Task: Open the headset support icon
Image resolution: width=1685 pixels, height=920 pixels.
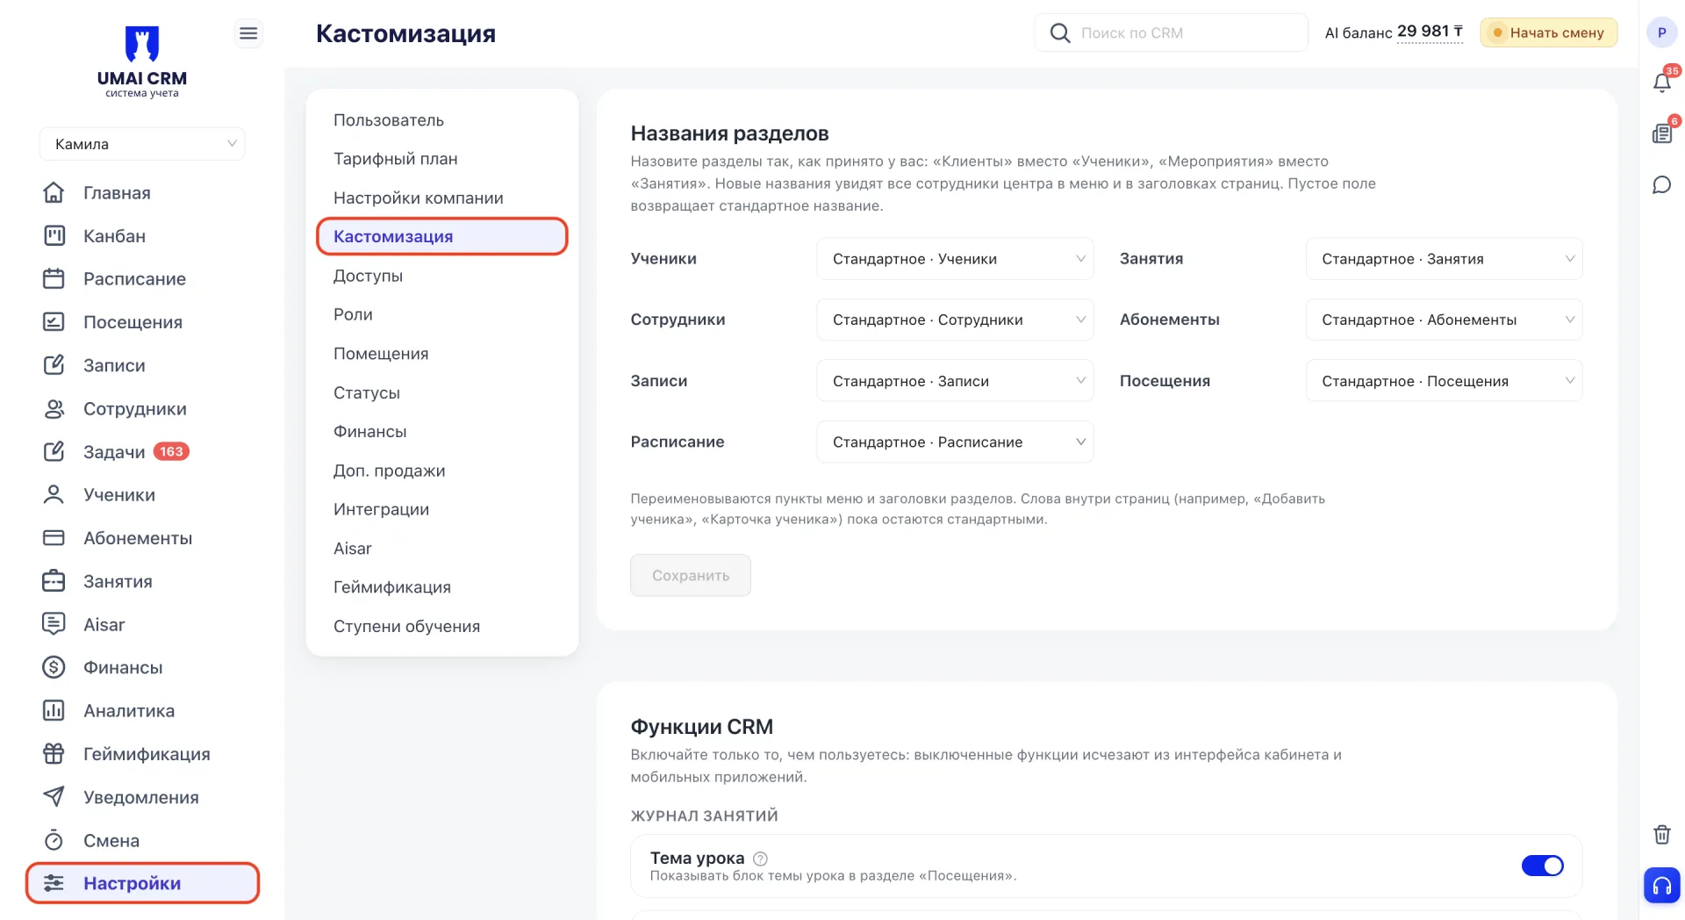Action: point(1662,885)
